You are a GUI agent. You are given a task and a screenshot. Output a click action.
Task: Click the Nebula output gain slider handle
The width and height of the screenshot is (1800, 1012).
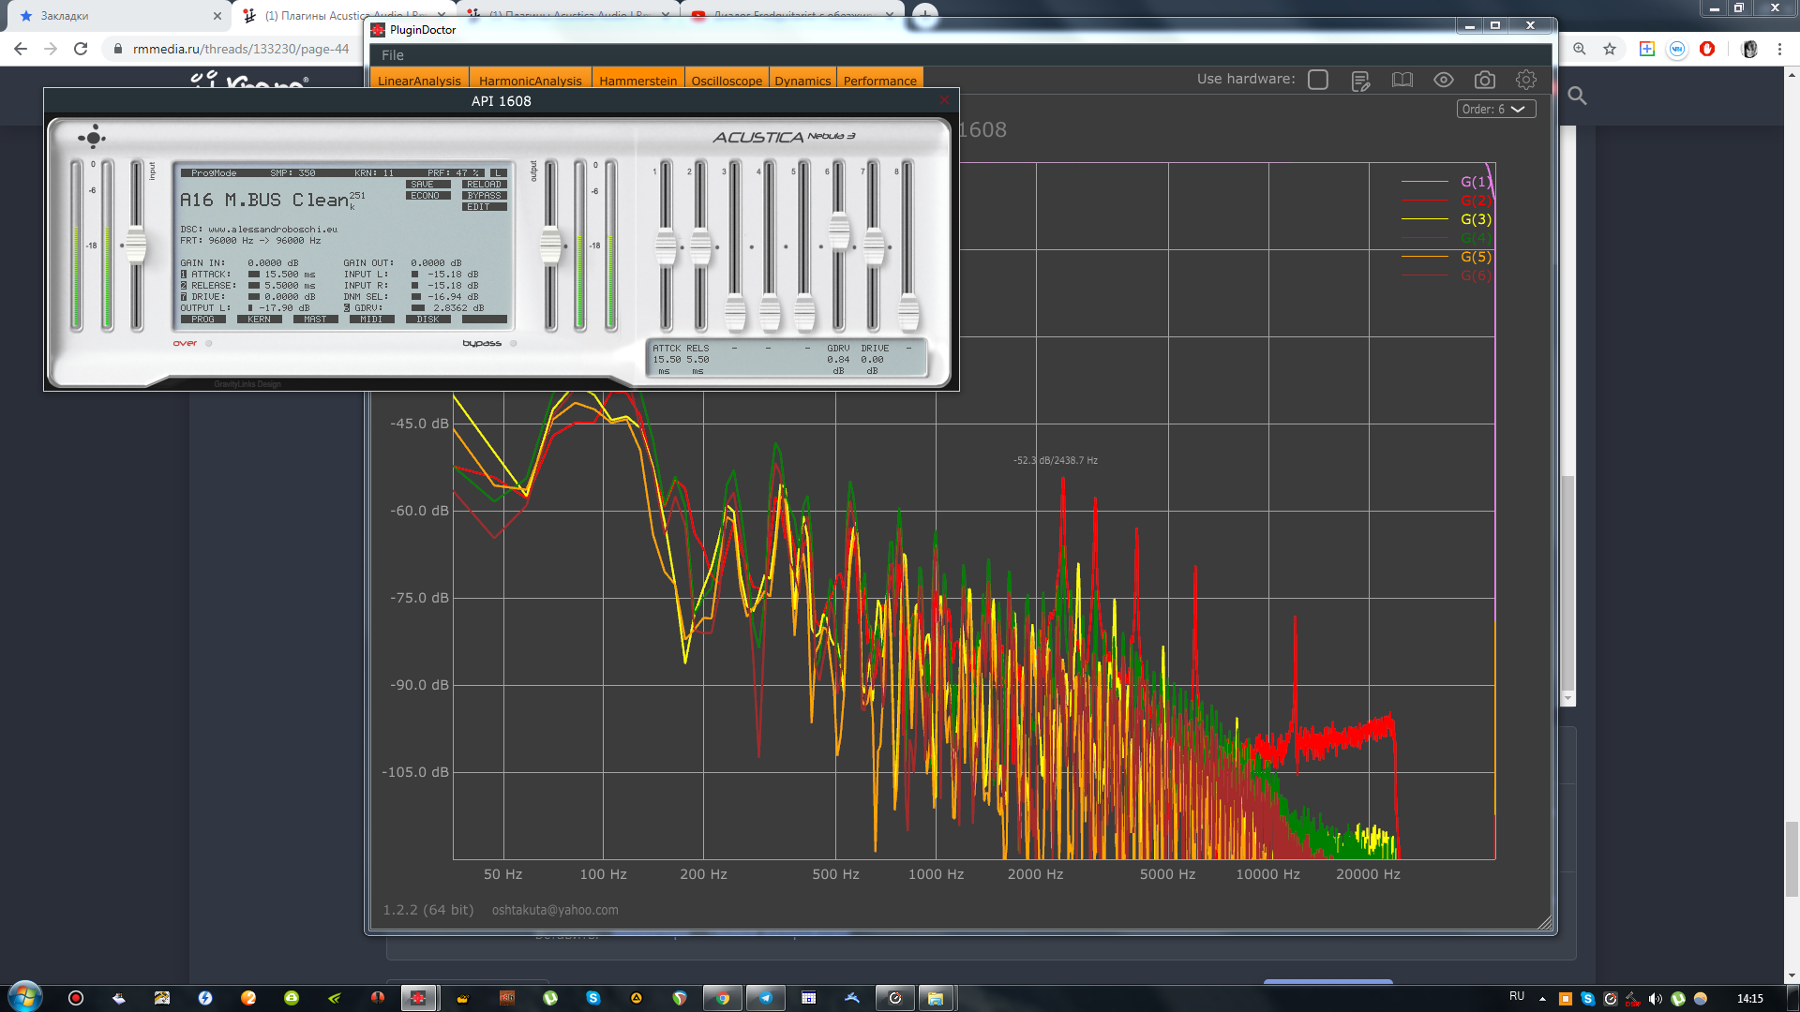coord(551,246)
